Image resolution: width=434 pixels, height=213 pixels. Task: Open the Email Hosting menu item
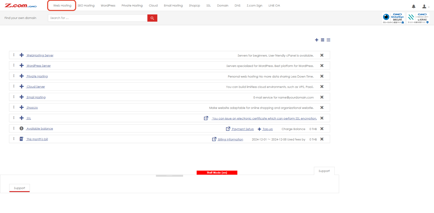(173, 6)
